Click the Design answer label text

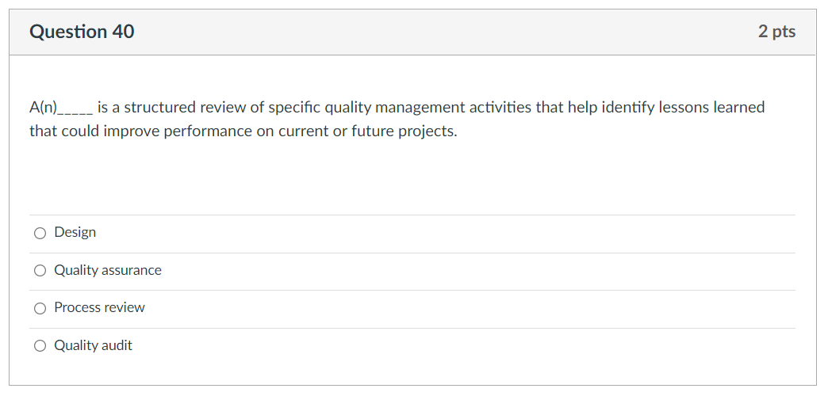coord(75,232)
